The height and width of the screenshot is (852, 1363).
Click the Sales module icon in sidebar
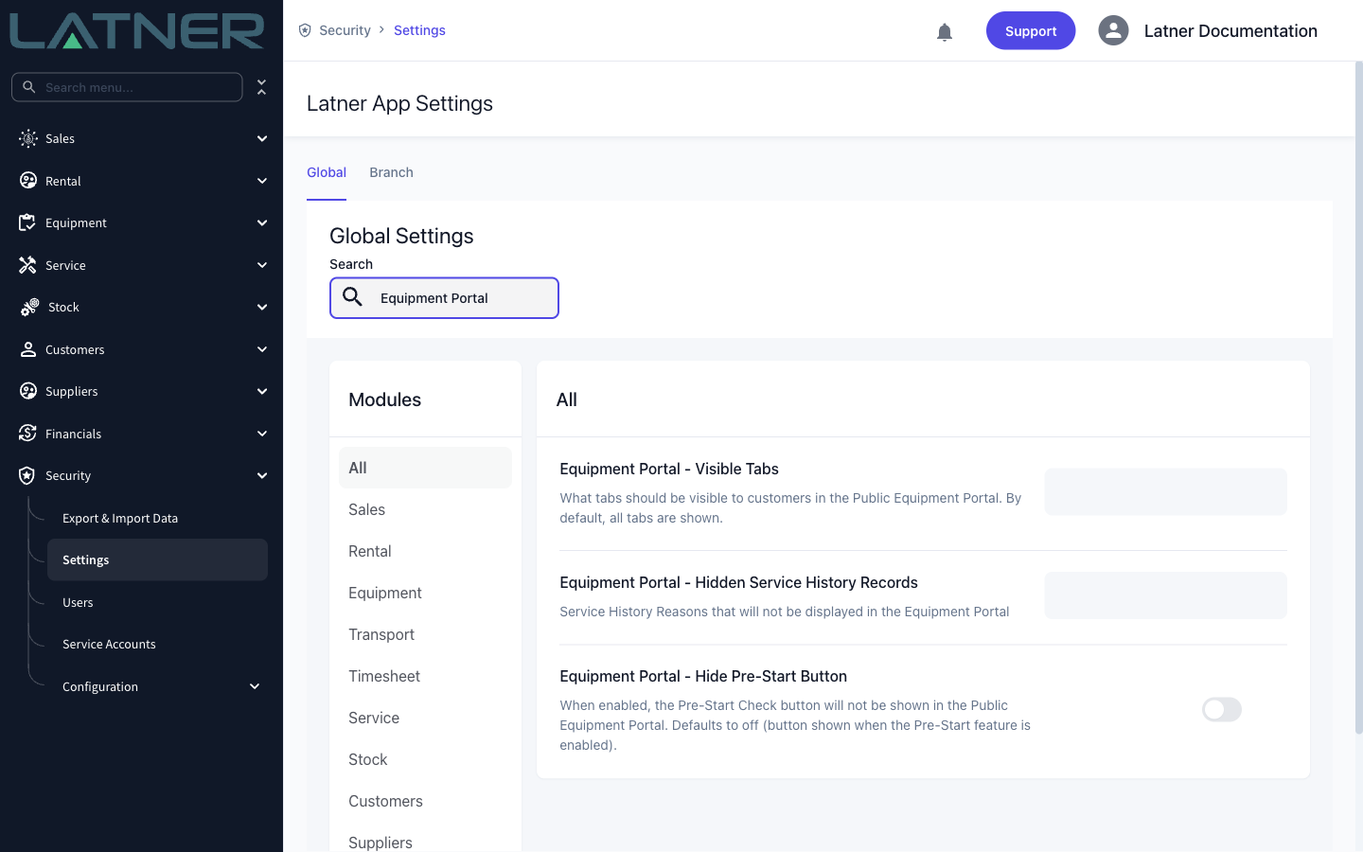28,138
